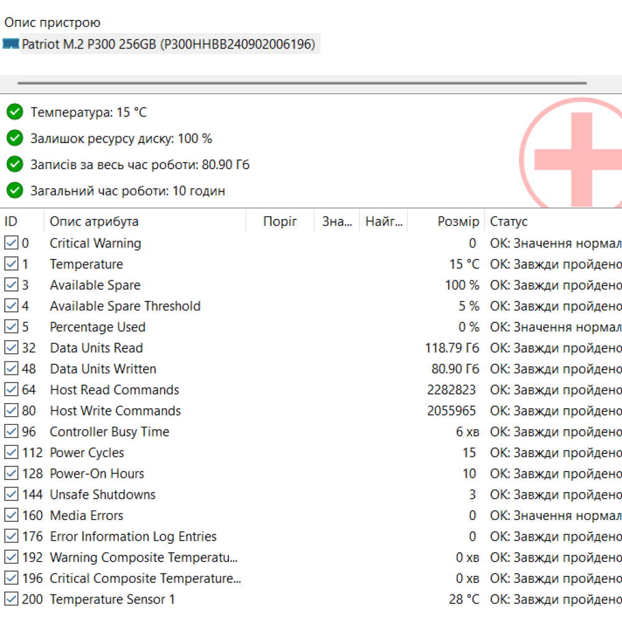Viewport: 622px width, 622px height.
Task: Uncheck the Critical Warning attribute checkbox
Action: 11,243
